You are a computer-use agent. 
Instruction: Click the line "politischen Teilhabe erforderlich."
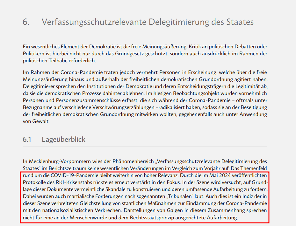click(x=60, y=61)
